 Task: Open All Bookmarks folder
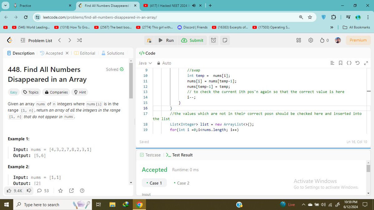tap(356, 27)
